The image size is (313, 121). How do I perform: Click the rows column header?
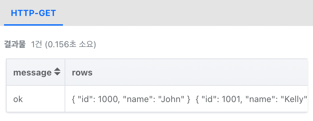pos(82,72)
